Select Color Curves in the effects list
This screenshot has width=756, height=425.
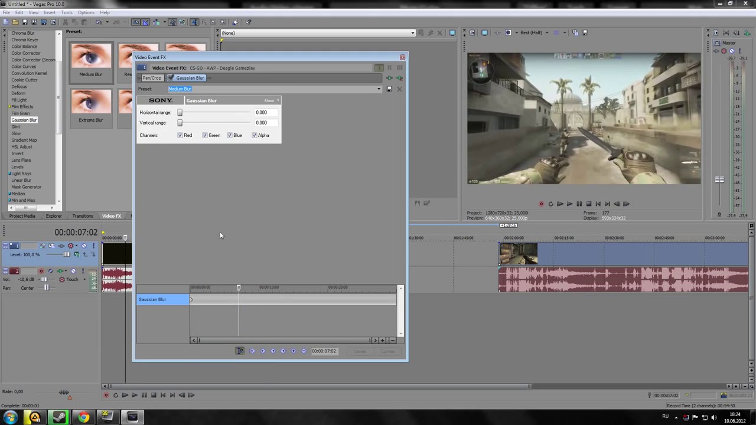pyautogui.click(x=24, y=67)
